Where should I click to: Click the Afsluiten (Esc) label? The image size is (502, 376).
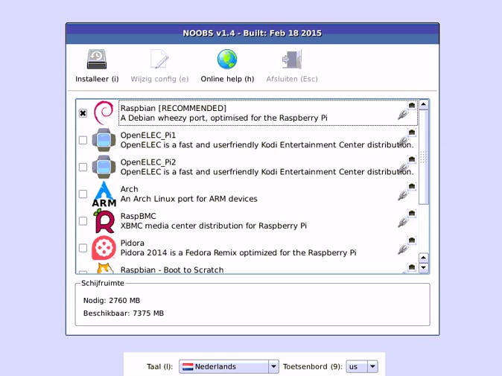[292, 79]
